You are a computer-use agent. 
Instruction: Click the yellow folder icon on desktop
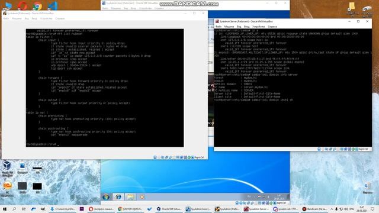click(352, 7)
